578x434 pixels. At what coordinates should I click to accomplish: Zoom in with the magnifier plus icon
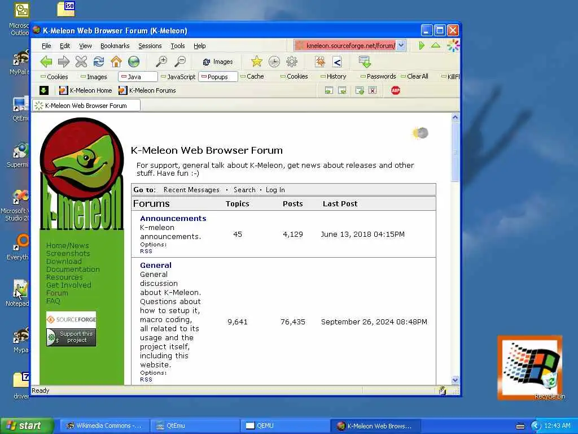point(161,62)
